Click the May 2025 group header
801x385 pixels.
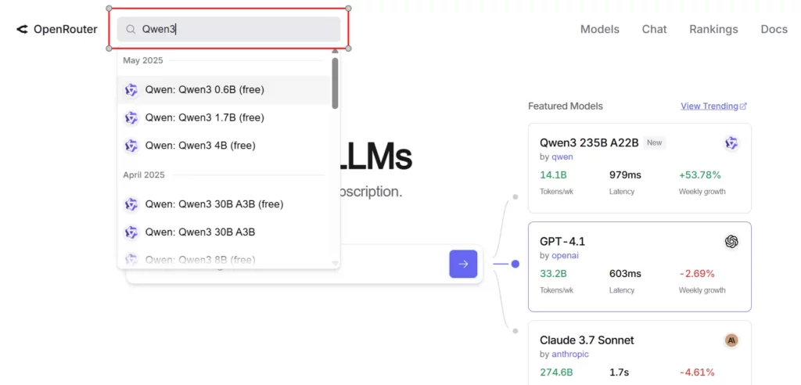[143, 60]
